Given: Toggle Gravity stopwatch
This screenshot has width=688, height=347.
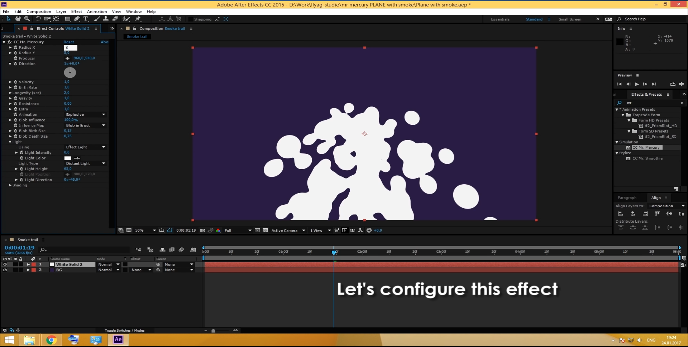Looking at the screenshot, I should tap(15, 98).
